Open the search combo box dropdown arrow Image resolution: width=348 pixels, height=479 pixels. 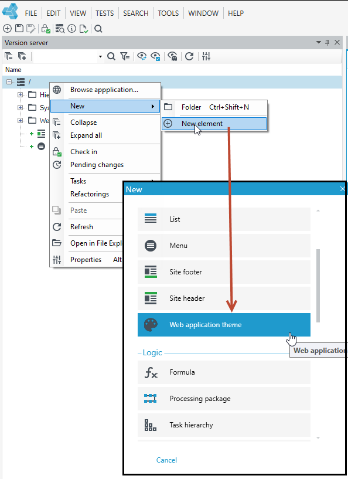(x=100, y=56)
